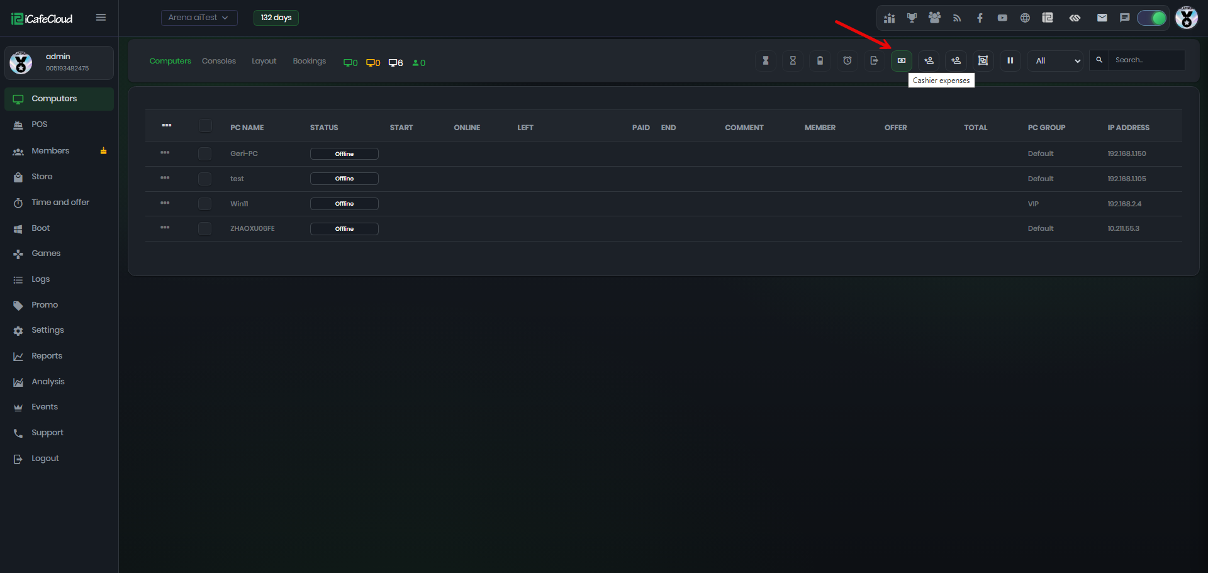Open Boot in the sidebar

(x=59, y=228)
